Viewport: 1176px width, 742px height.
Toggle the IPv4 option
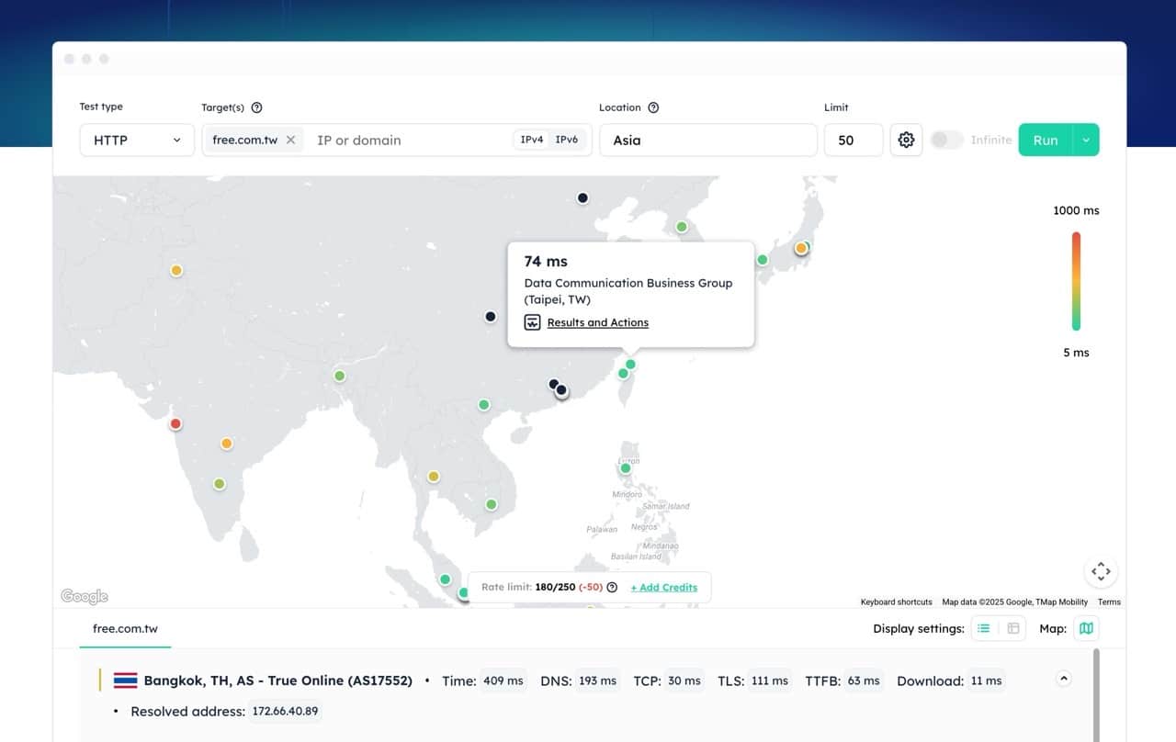[532, 140]
